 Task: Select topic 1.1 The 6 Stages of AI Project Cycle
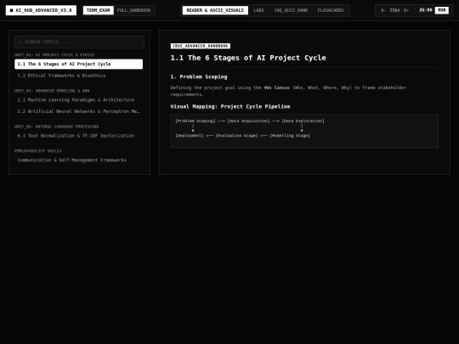coord(79,64)
